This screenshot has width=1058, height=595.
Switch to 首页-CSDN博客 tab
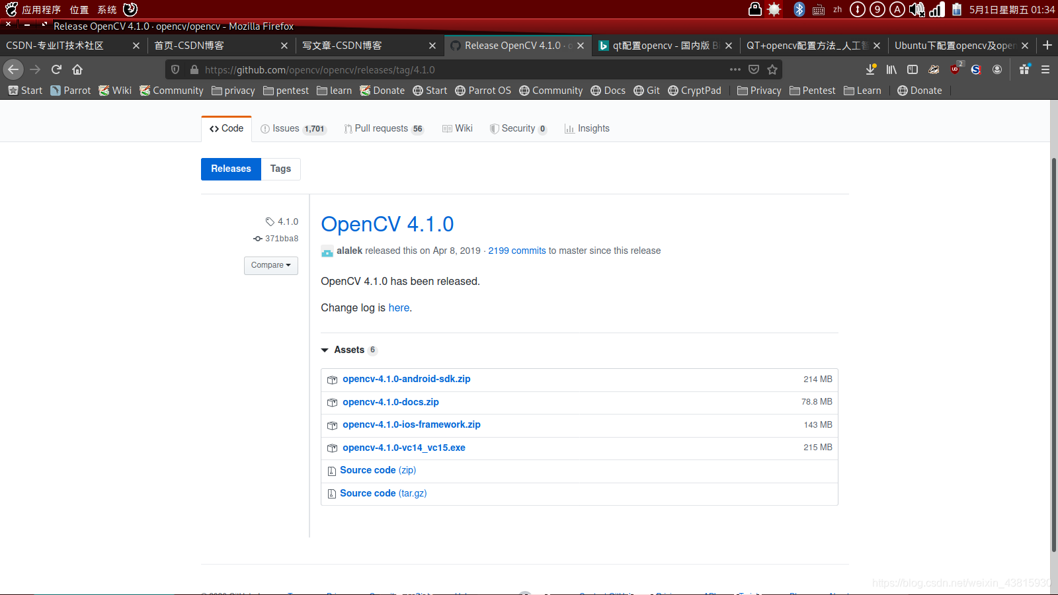[222, 46]
